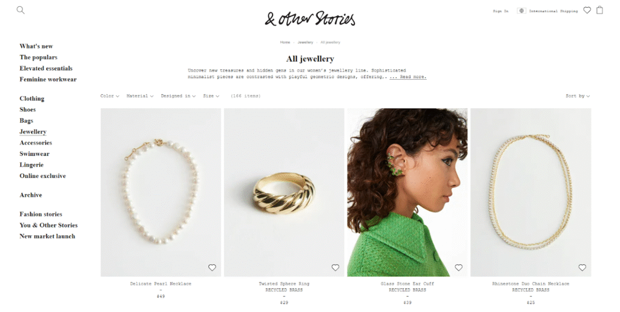Open Clothing in the side menu

[32, 99]
